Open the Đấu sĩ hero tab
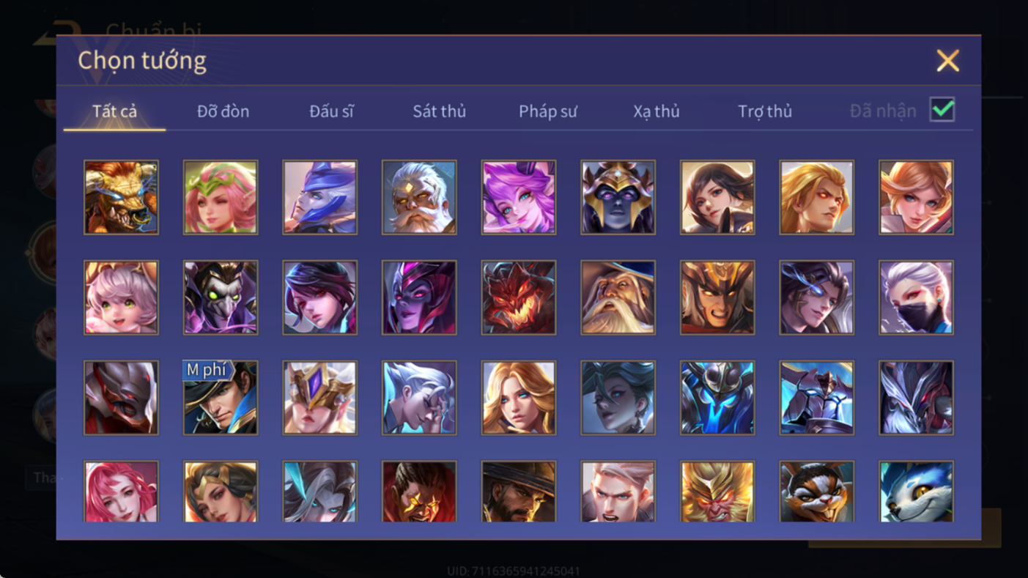 (331, 111)
